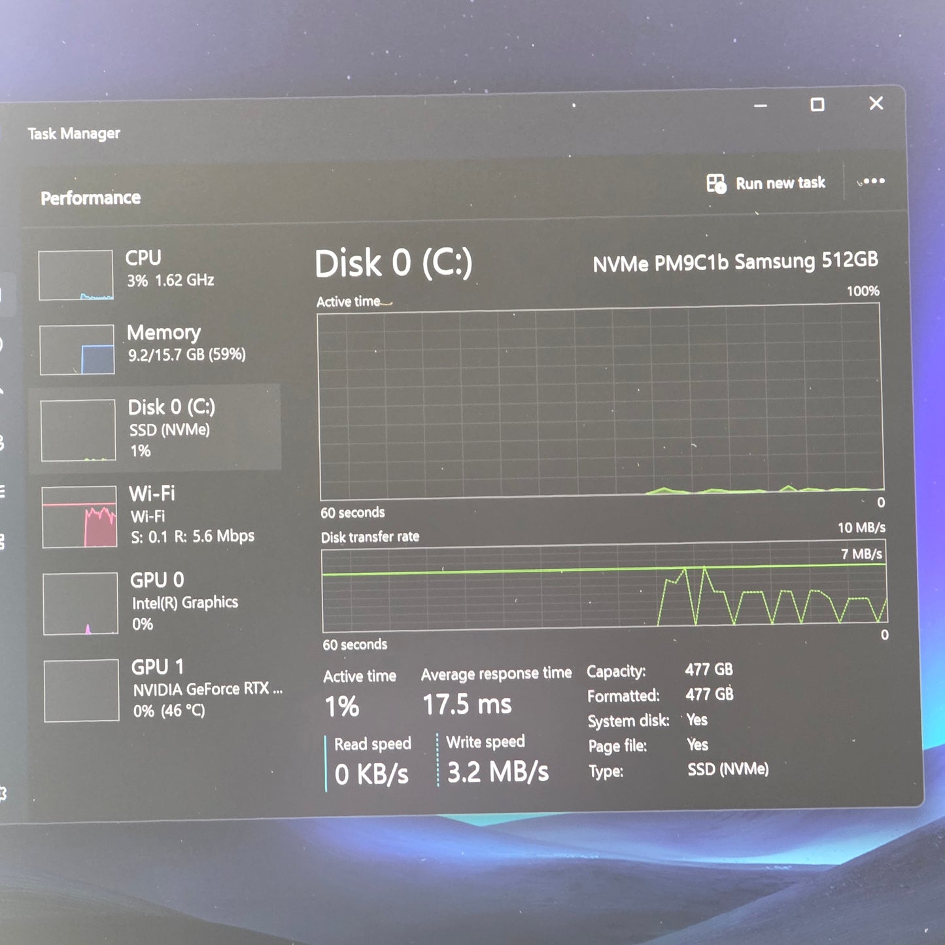This screenshot has height=945, width=945.
Task: Click the 3% 1.62 GHz CPU text
Action: 170,280
